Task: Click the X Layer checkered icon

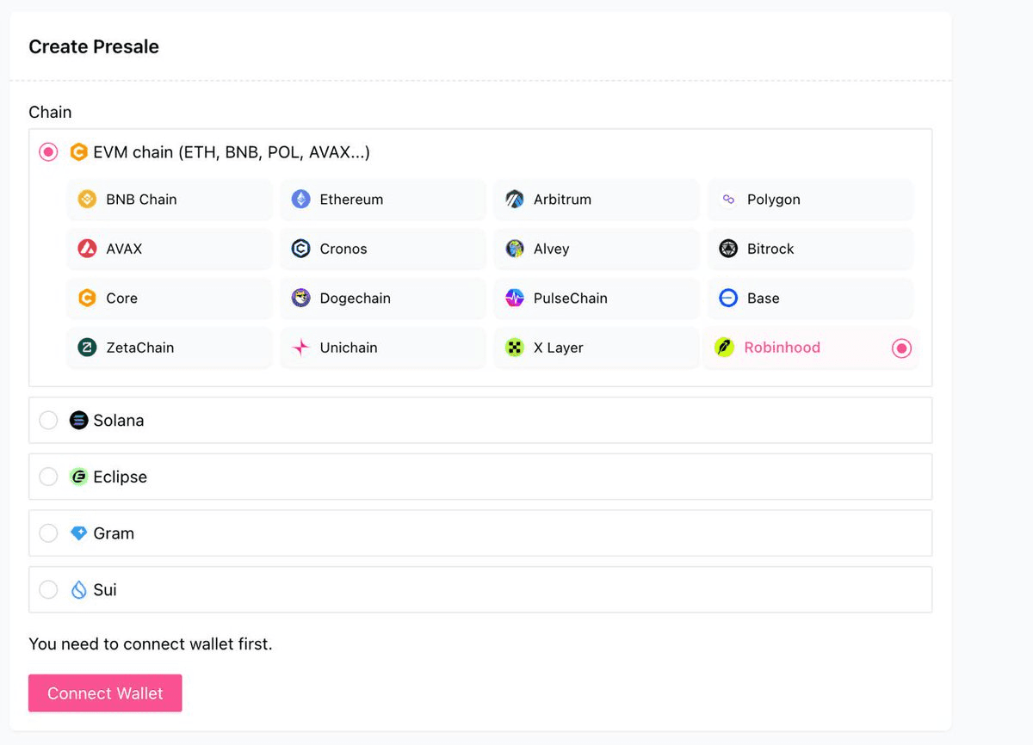Action: click(515, 348)
